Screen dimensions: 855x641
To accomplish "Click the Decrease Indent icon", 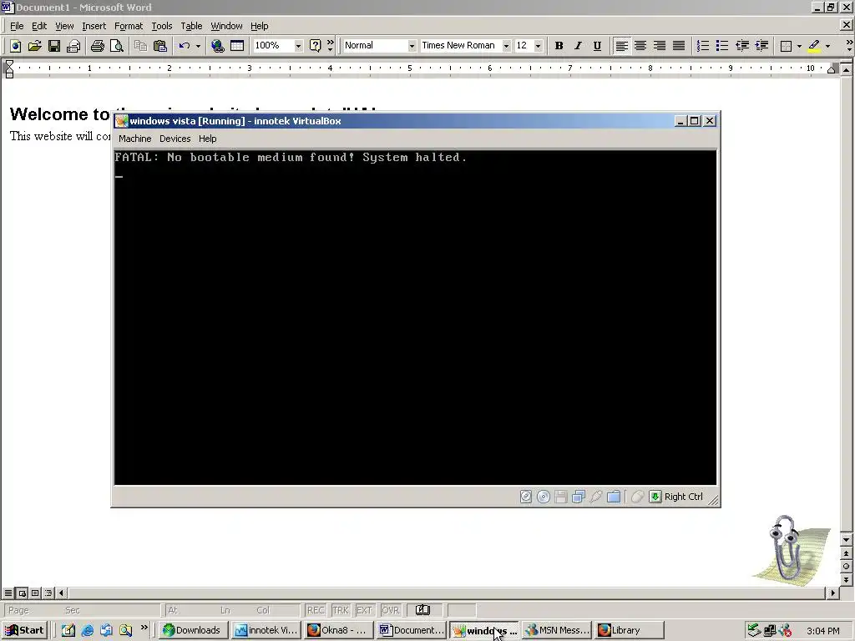I will (741, 46).
